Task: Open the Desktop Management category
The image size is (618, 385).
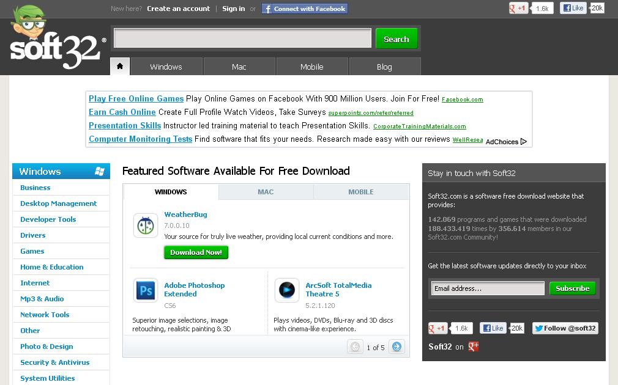Action: 58,203
